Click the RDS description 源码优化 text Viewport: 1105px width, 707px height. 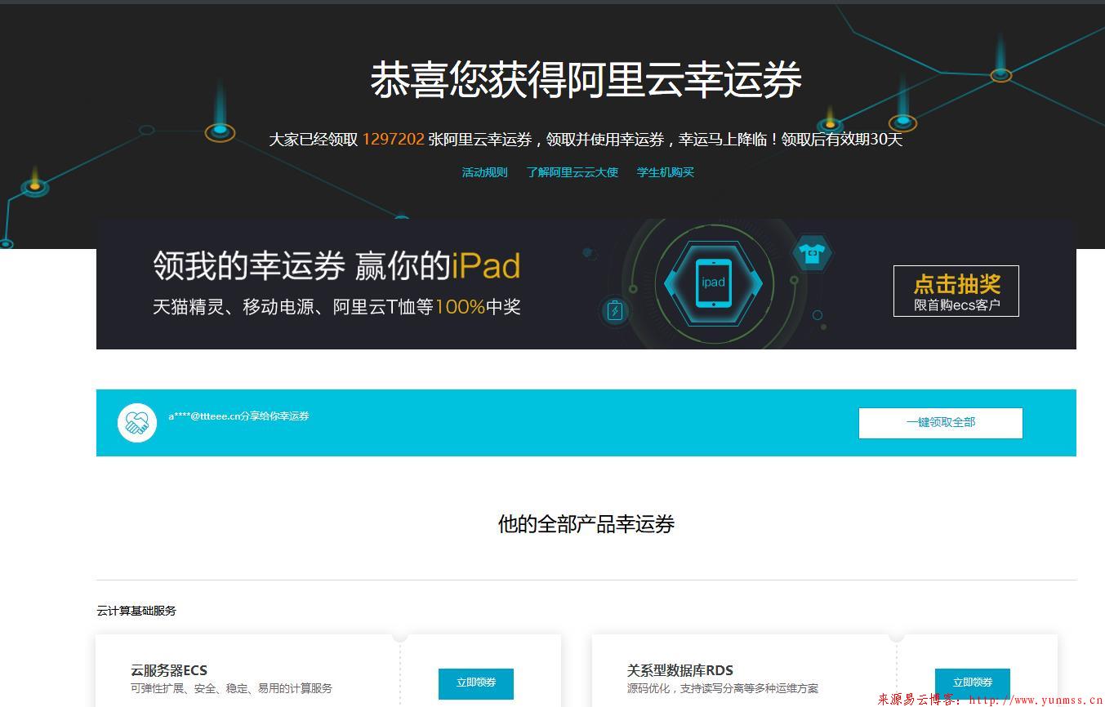[723, 688]
